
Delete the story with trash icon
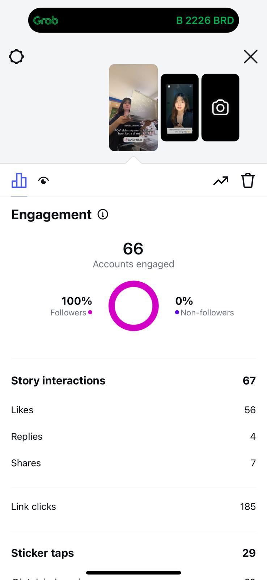[248, 181]
